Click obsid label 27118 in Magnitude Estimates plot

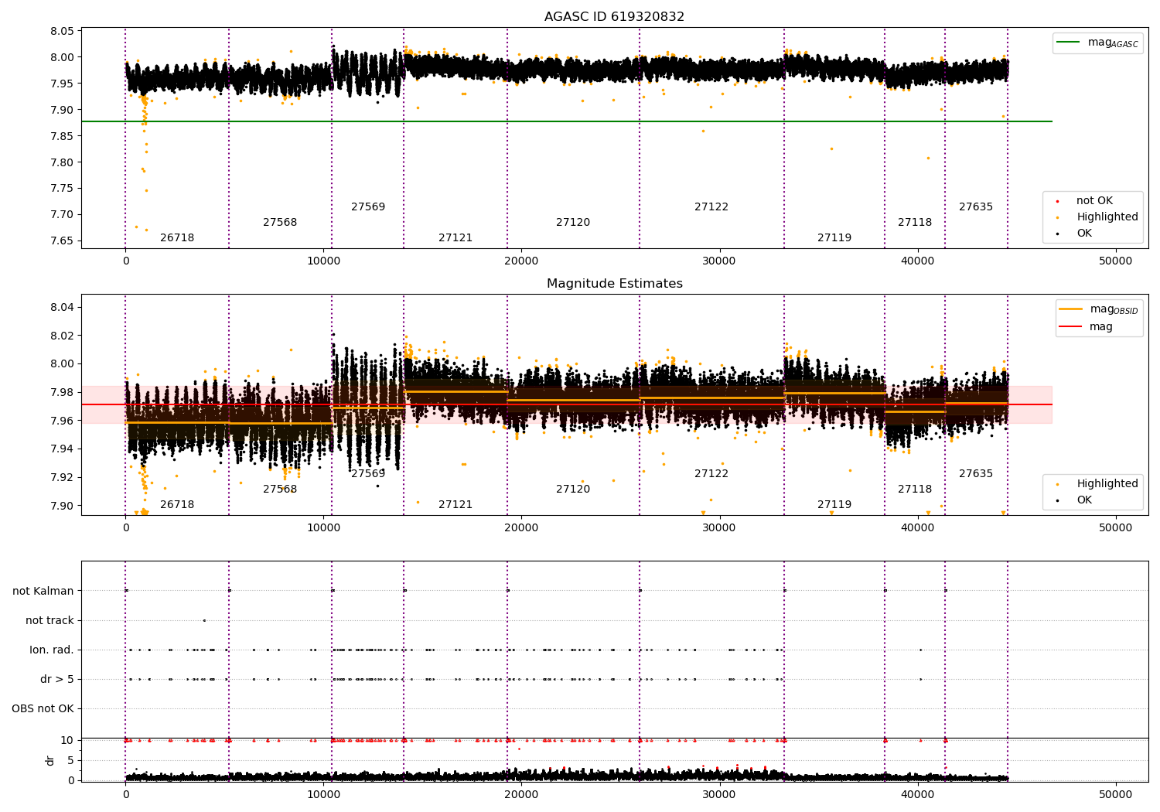915,490
